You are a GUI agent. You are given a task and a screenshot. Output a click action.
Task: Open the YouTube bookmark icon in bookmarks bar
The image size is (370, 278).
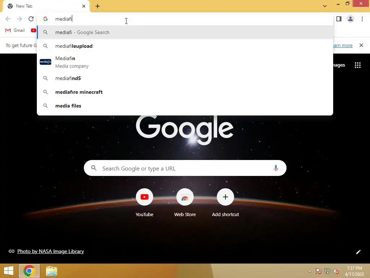pos(34,30)
